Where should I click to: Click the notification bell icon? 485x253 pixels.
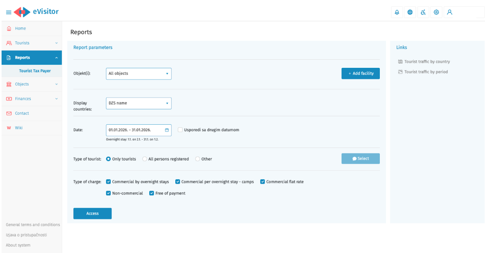[397, 12]
